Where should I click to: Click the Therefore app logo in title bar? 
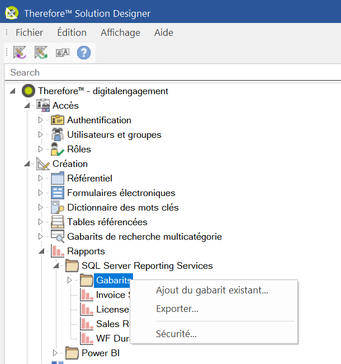[x=12, y=13]
